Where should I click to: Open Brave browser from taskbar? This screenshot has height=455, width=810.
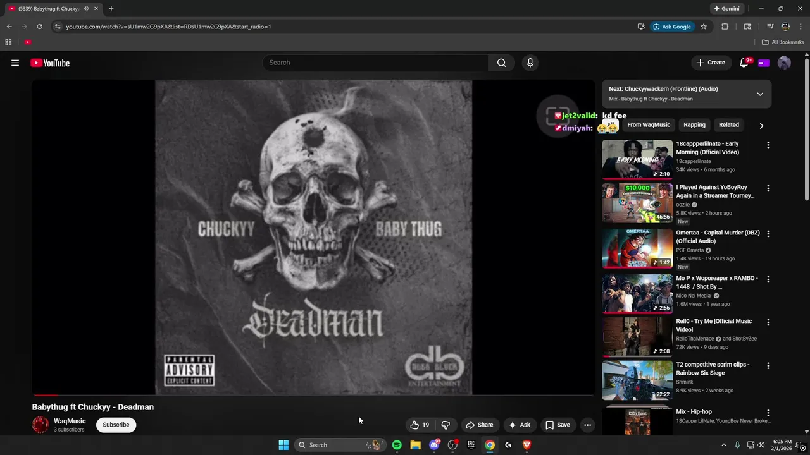(526, 445)
